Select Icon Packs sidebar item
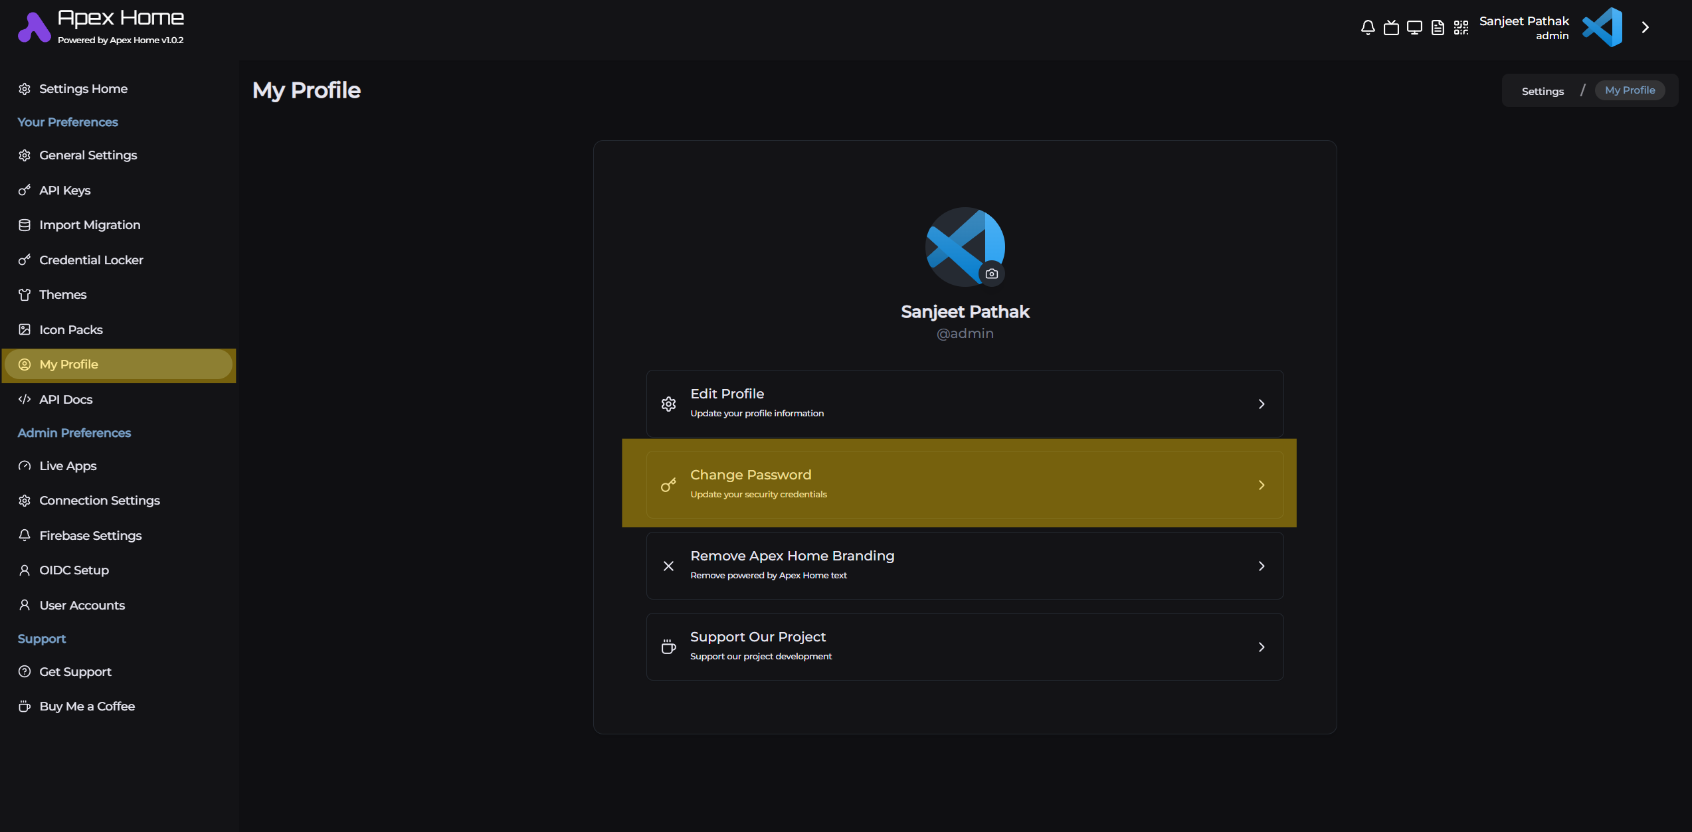This screenshot has width=1692, height=832. (x=70, y=330)
